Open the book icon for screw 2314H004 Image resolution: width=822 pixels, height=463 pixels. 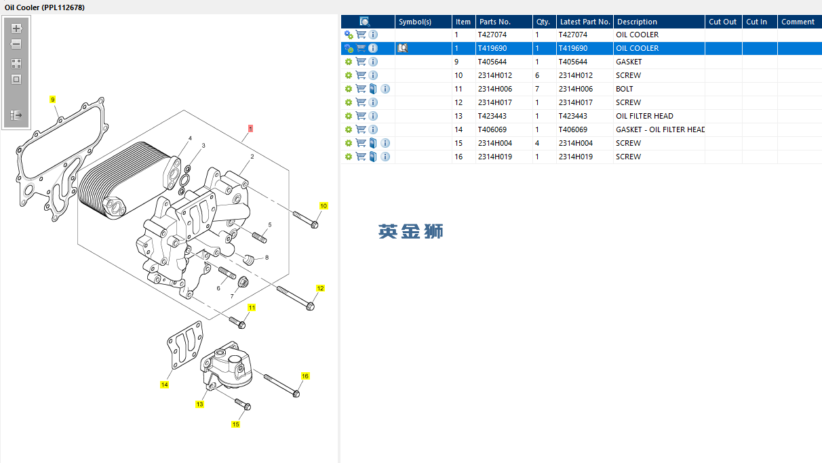[x=373, y=143]
